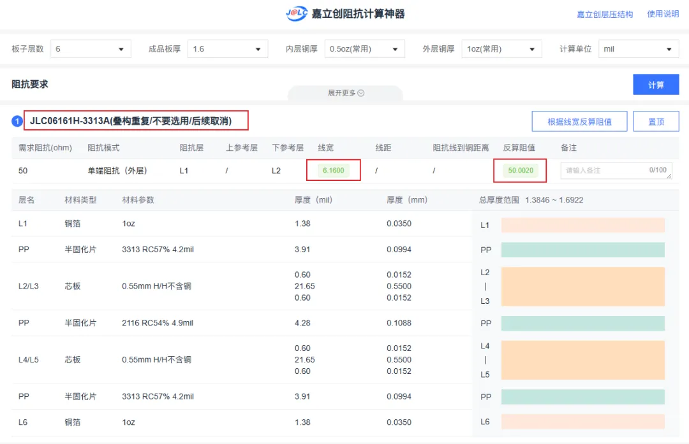Click the 线宽 field showing 6.1600
The image size is (689, 444).
click(x=334, y=170)
